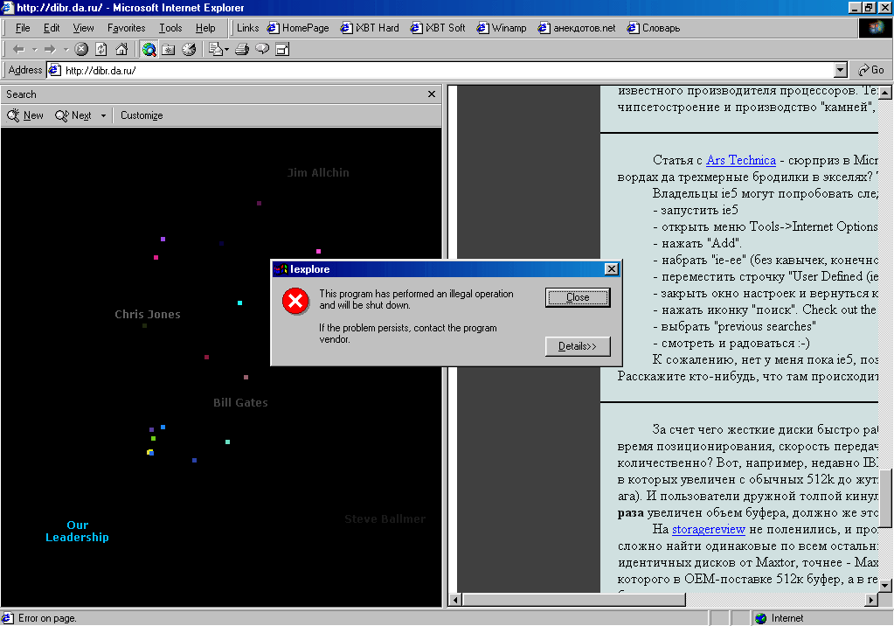This screenshot has width=894, height=626.
Task: Click the Windows logo throbber
Action: coord(875,28)
